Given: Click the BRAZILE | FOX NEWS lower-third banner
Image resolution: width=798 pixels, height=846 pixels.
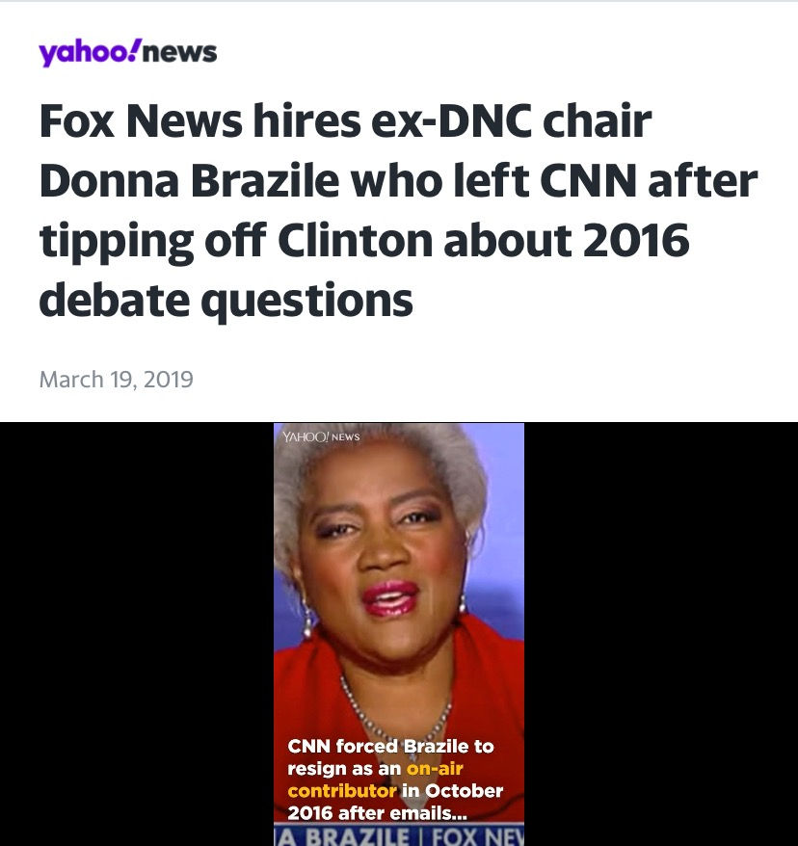Looking at the screenshot, I should click(x=399, y=835).
